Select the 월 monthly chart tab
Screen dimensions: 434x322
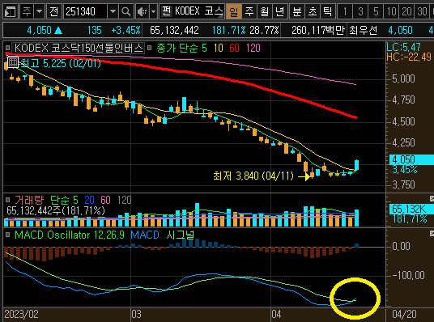(265, 11)
